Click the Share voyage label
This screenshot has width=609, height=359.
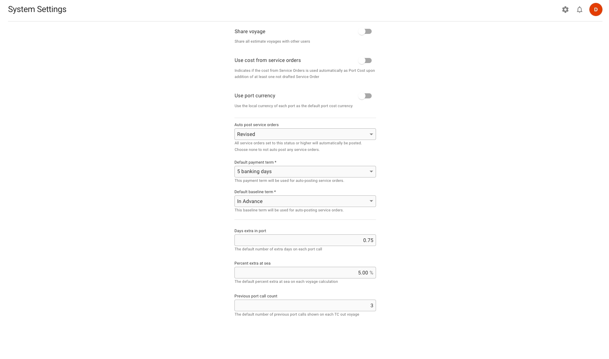(x=250, y=32)
